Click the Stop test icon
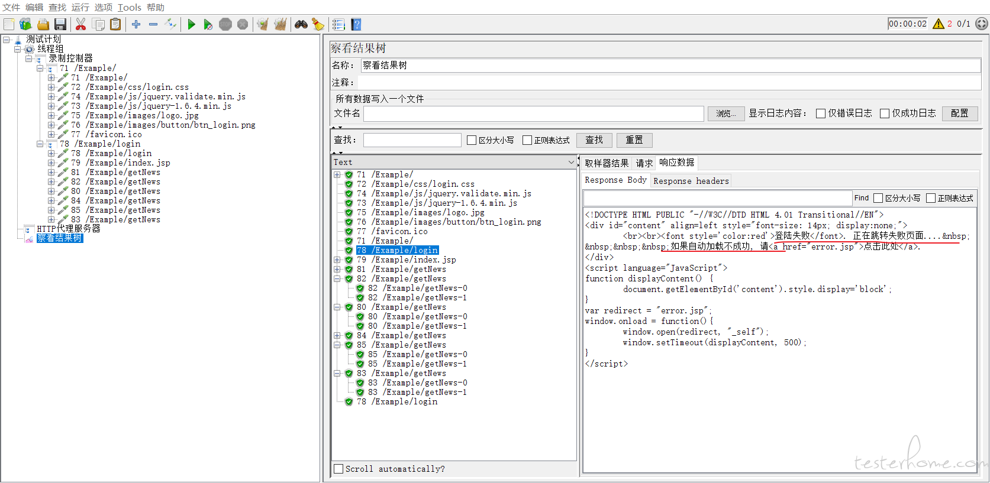Viewport: 990px width, 483px height. click(225, 24)
